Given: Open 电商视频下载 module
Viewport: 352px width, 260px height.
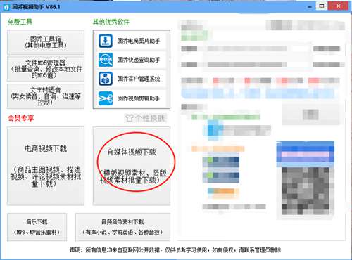Looking at the screenshot, I should 46,166.
